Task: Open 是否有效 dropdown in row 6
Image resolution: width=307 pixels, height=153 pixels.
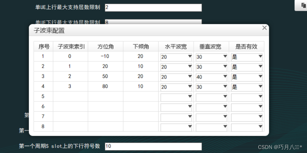Action: pos(247,107)
